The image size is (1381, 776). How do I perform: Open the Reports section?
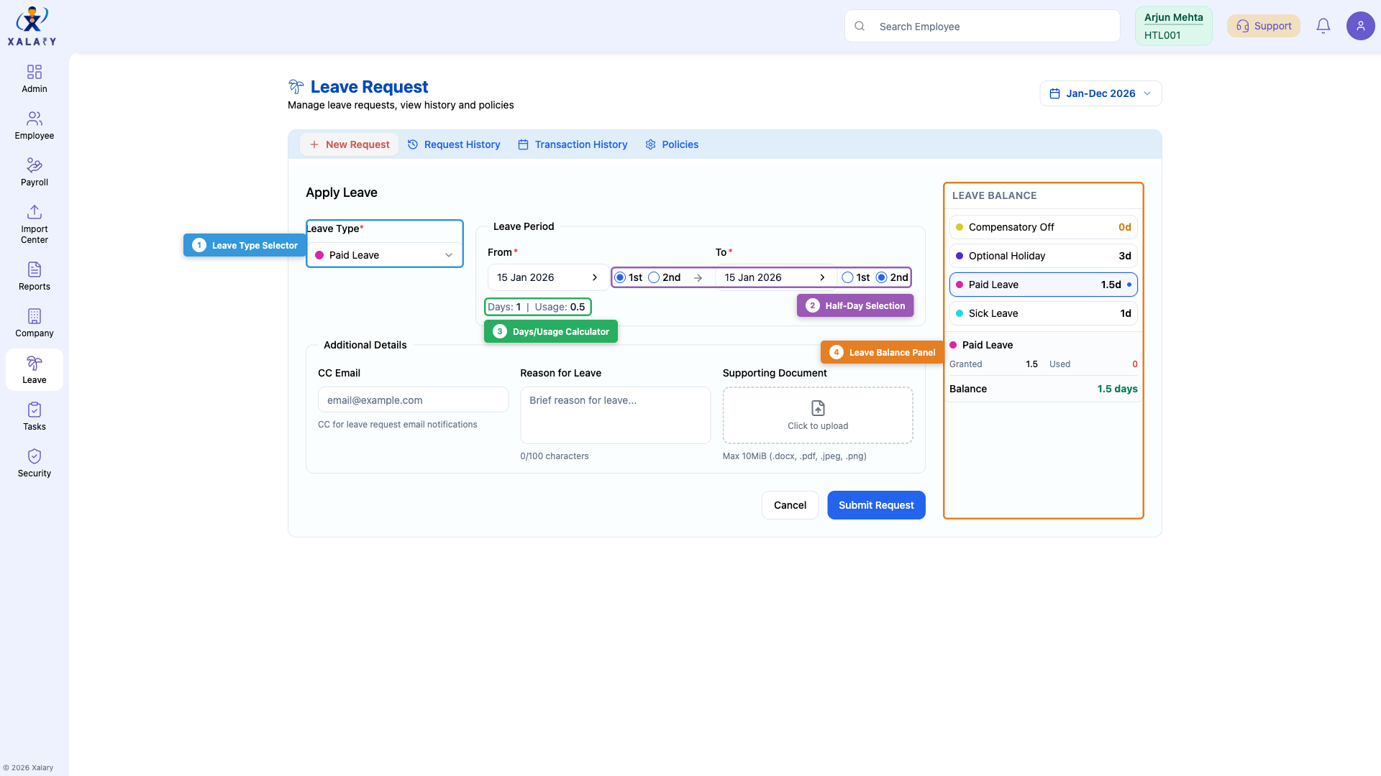click(34, 275)
